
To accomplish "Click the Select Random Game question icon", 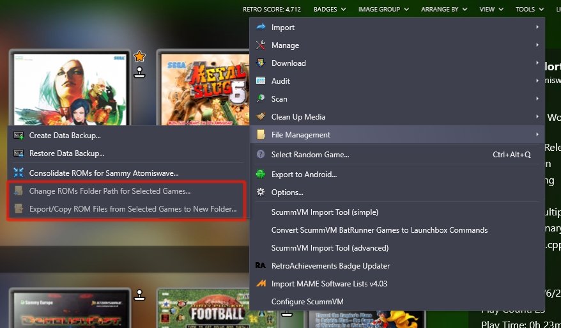I will [261, 154].
